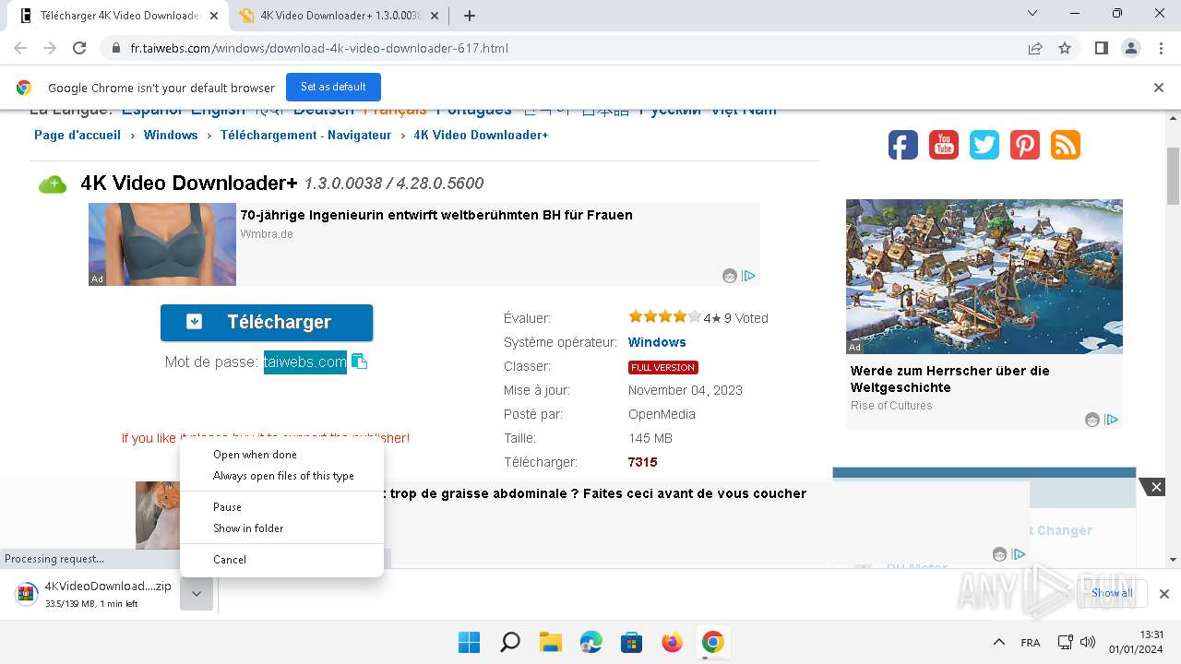Image resolution: width=1181 pixels, height=664 pixels.
Task: Copy the password with the copy icon
Action: click(360, 362)
